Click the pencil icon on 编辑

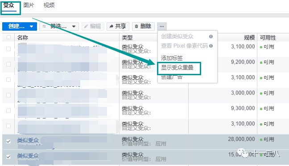click(86, 26)
